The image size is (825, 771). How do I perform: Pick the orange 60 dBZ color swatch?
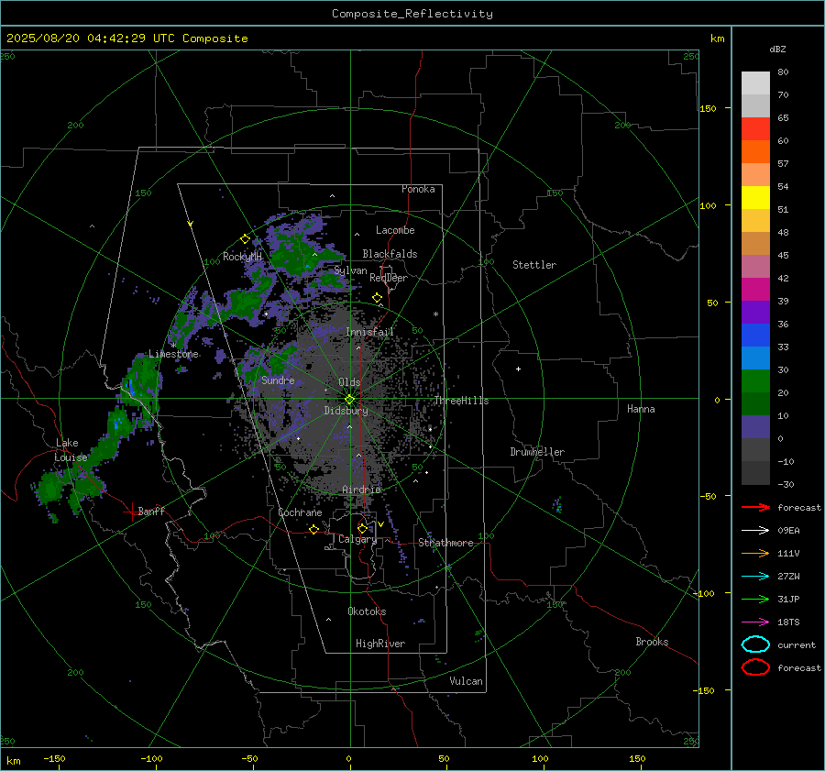click(755, 151)
